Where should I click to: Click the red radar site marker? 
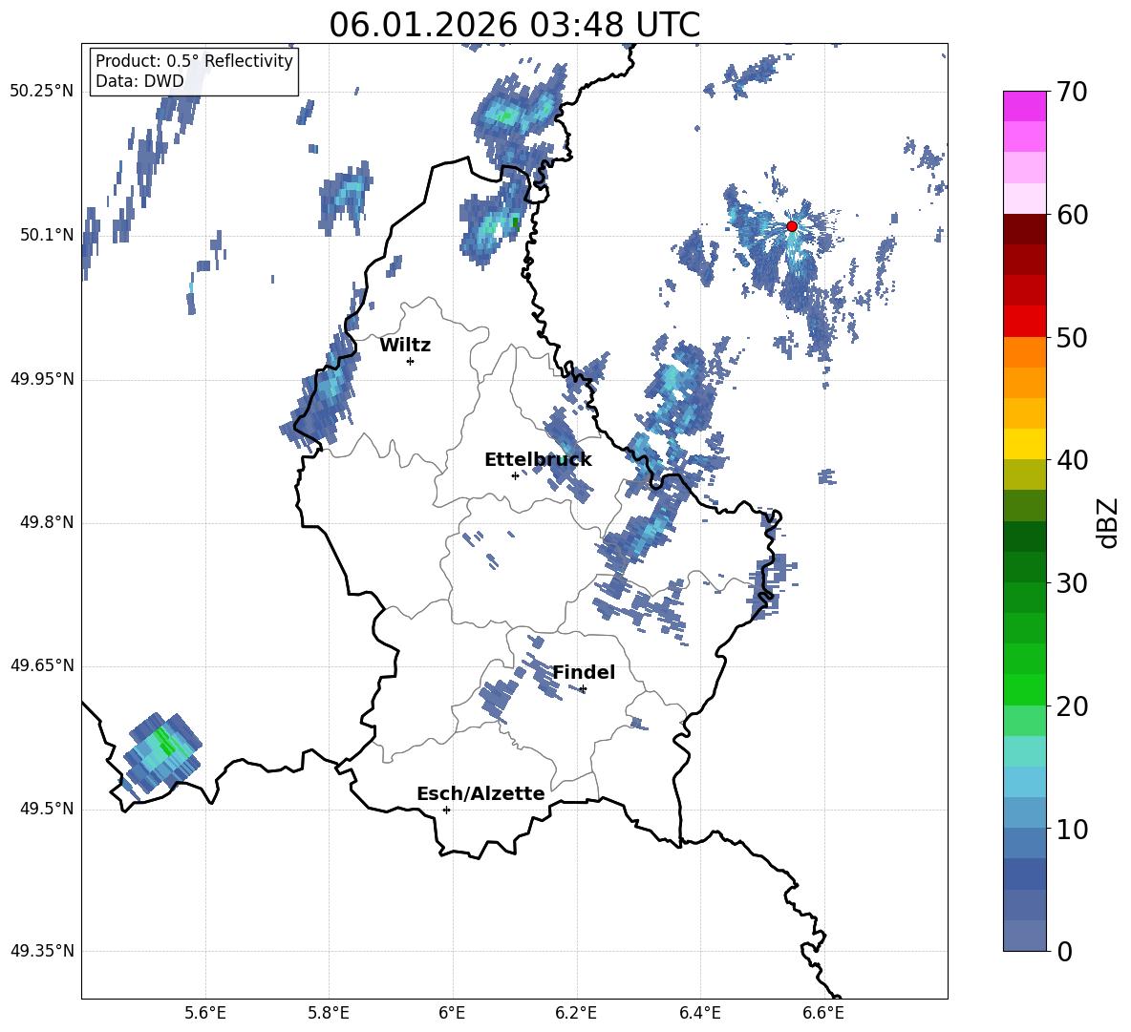coord(791,226)
